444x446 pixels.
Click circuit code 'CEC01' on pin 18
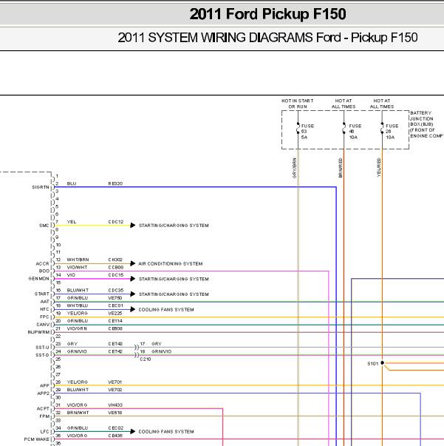116,305
